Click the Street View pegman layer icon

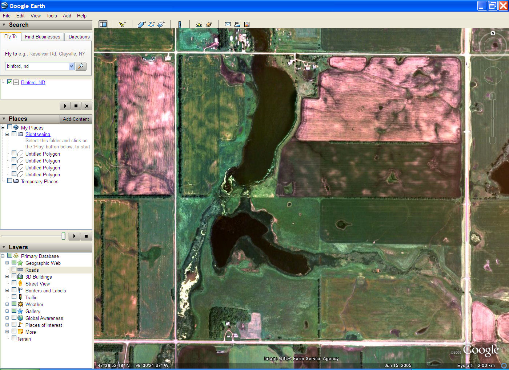pyautogui.click(x=20, y=284)
